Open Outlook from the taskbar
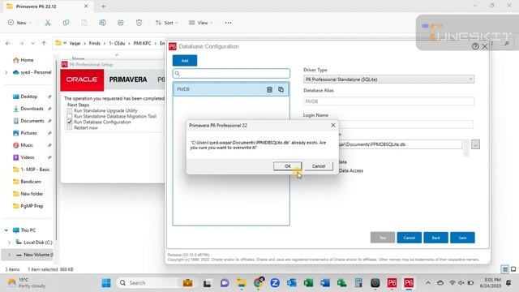The image size is (519, 292). [292, 283]
